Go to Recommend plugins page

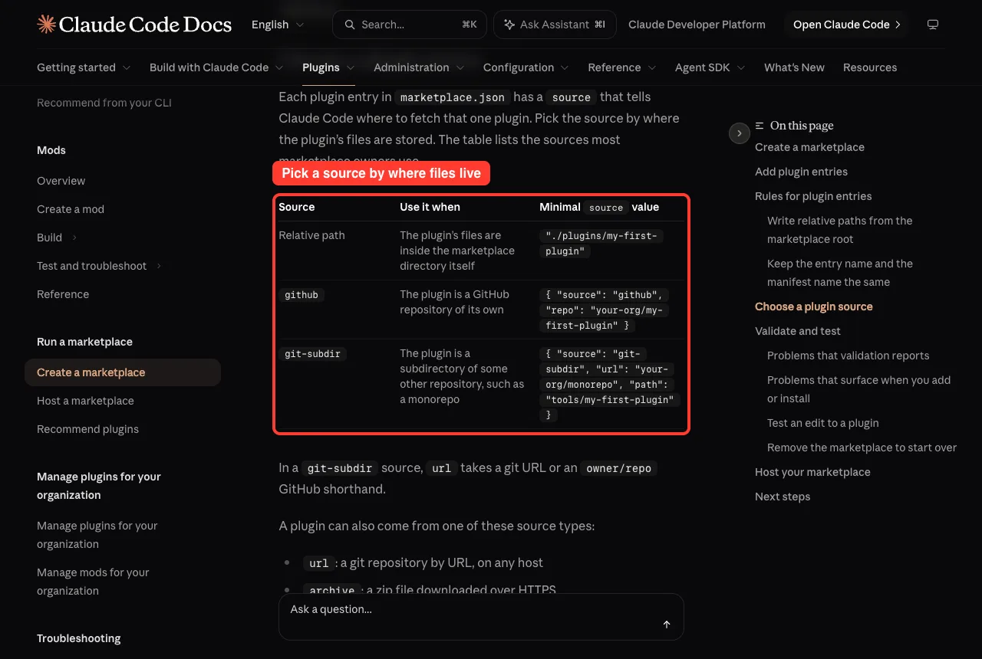pyautogui.click(x=87, y=429)
